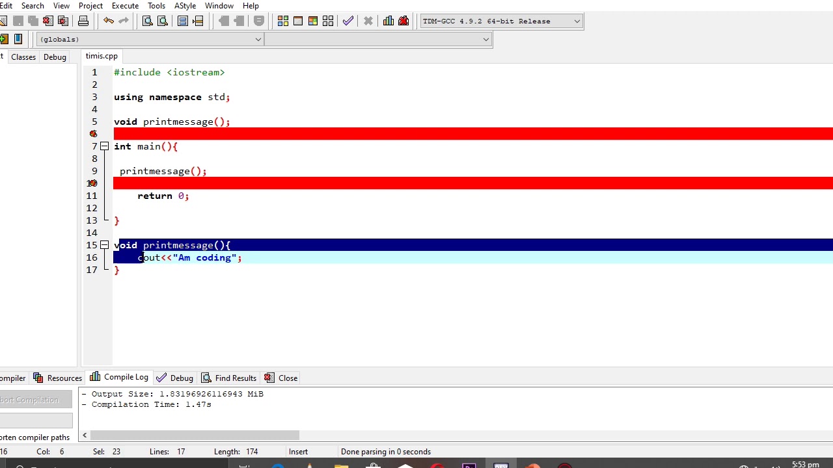Click "Done parsing in 0 seconds" status text
The width and height of the screenshot is (833, 468).
click(x=385, y=452)
